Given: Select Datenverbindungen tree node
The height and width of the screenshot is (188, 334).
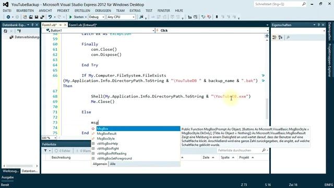Looking at the screenshot, I should 25,37.
